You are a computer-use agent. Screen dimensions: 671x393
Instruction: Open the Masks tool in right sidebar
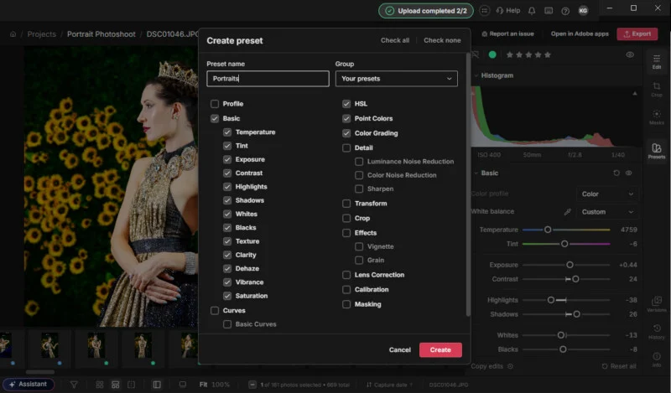click(657, 117)
